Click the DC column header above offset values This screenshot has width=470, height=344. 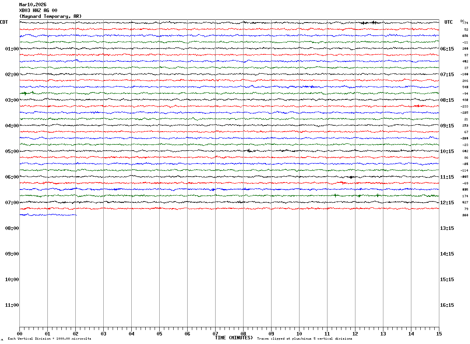pyautogui.click(x=462, y=21)
